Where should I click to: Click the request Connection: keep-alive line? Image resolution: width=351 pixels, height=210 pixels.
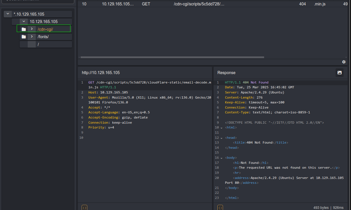pos(110,122)
